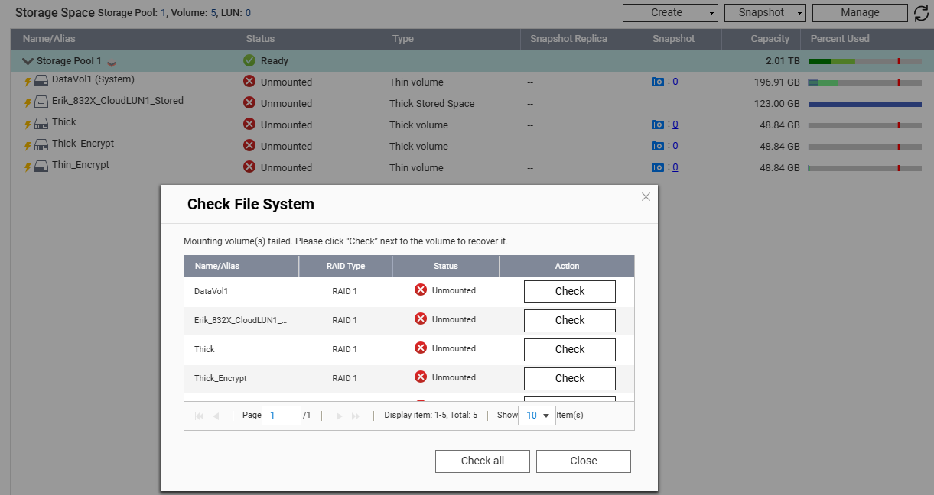The width and height of the screenshot is (934, 495).
Task: Go to next page in dialog pager
Action: [339, 416]
